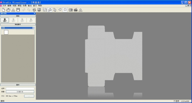Click the ellipsis size button
The width and height of the screenshot is (192, 103).
pos(29,96)
